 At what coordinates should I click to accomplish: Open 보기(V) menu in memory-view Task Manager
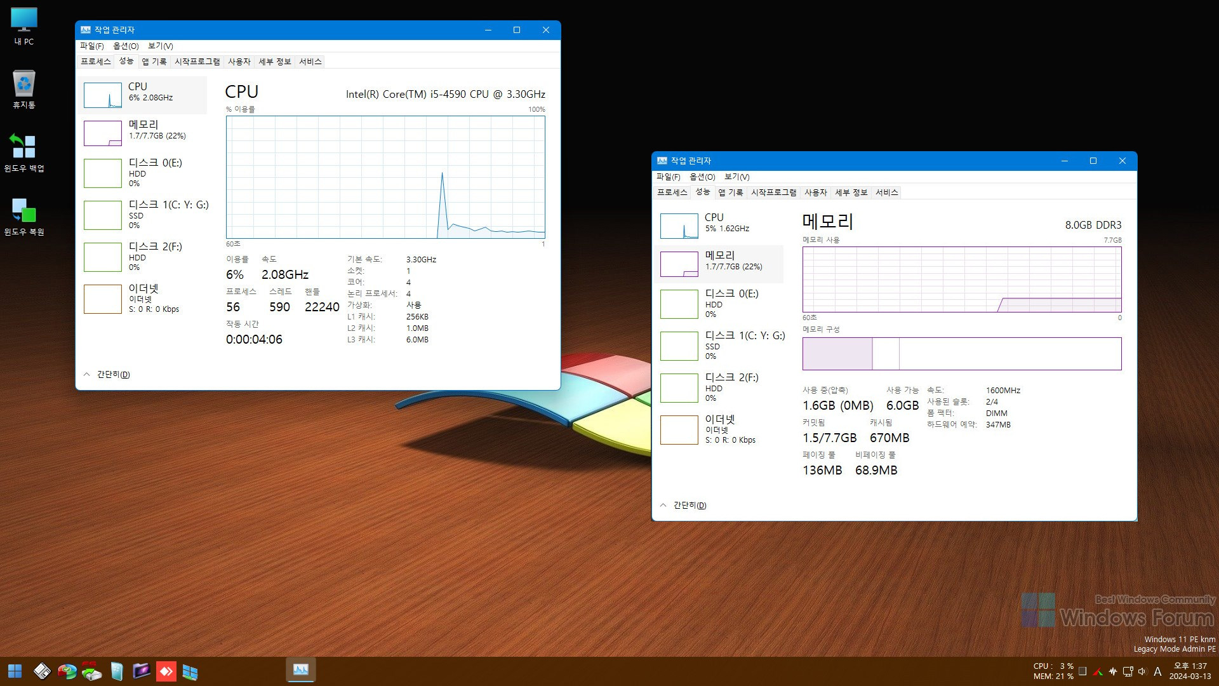736,177
